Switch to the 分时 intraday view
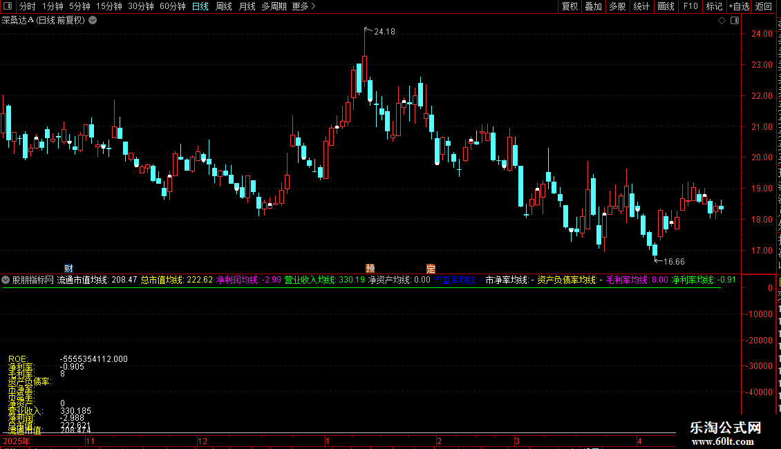The image size is (781, 449). click(28, 6)
